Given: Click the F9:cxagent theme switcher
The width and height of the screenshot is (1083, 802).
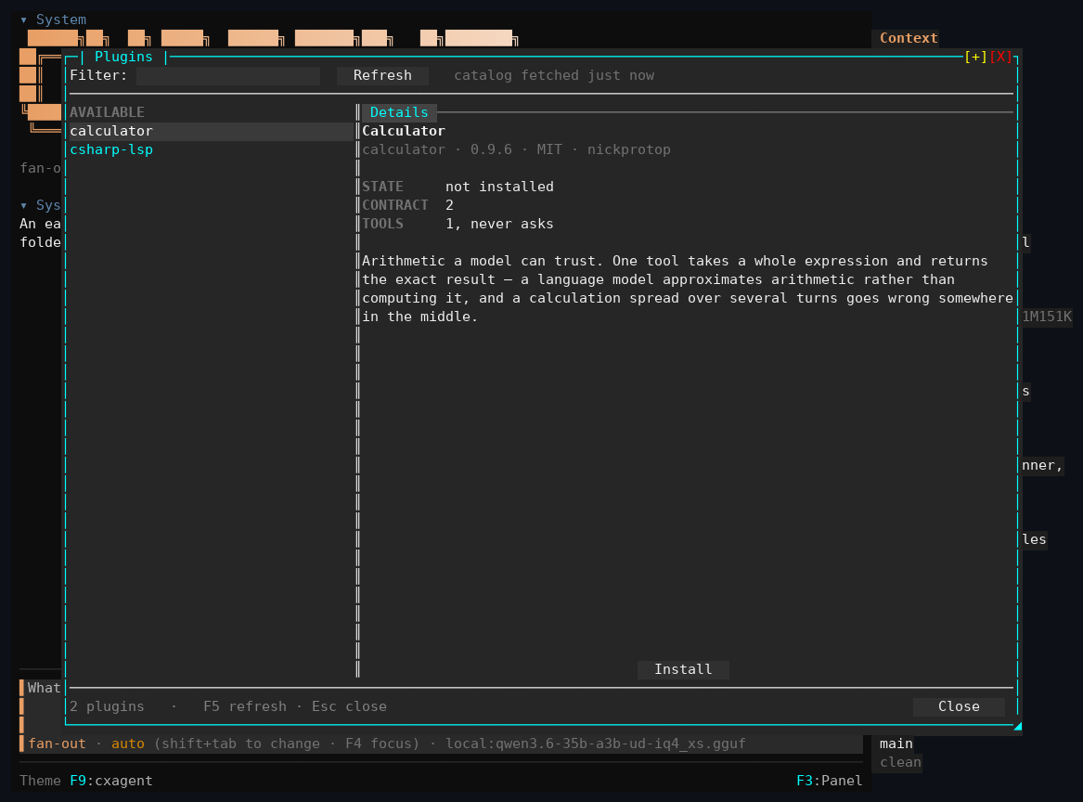Looking at the screenshot, I should pyautogui.click(x=111, y=781).
